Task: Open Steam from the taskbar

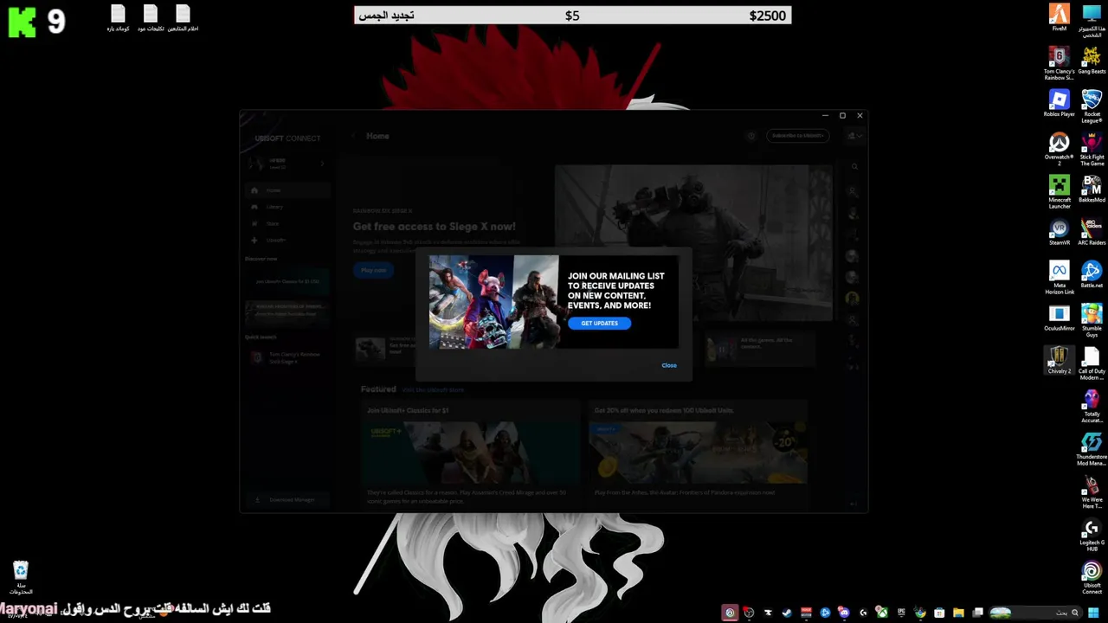Action: pyautogui.click(x=787, y=613)
